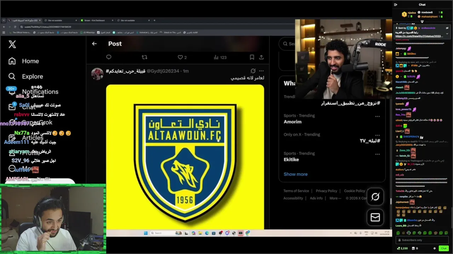View post analytics showing 123 views
The height and width of the screenshot is (254, 453).
(x=220, y=57)
